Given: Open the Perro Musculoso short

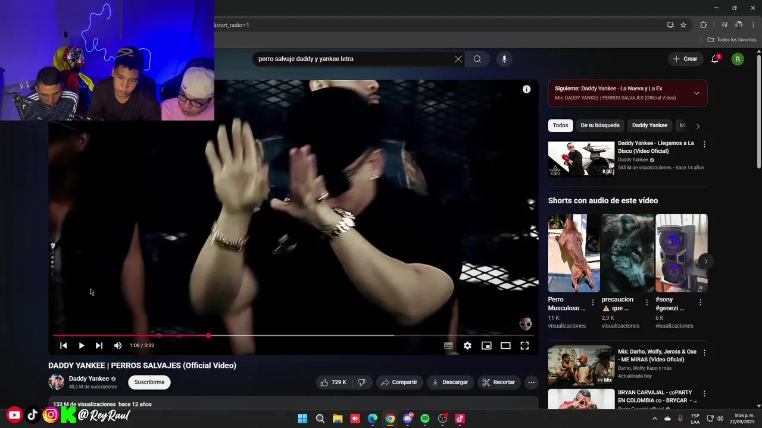Looking at the screenshot, I should pyautogui.click(x=574, y=253).
